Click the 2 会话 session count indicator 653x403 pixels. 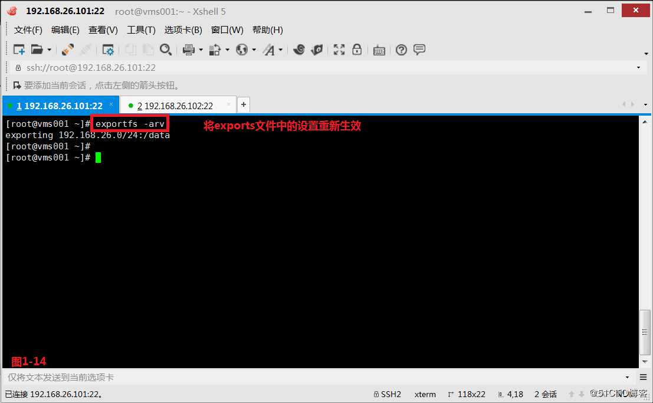[546, 394]
